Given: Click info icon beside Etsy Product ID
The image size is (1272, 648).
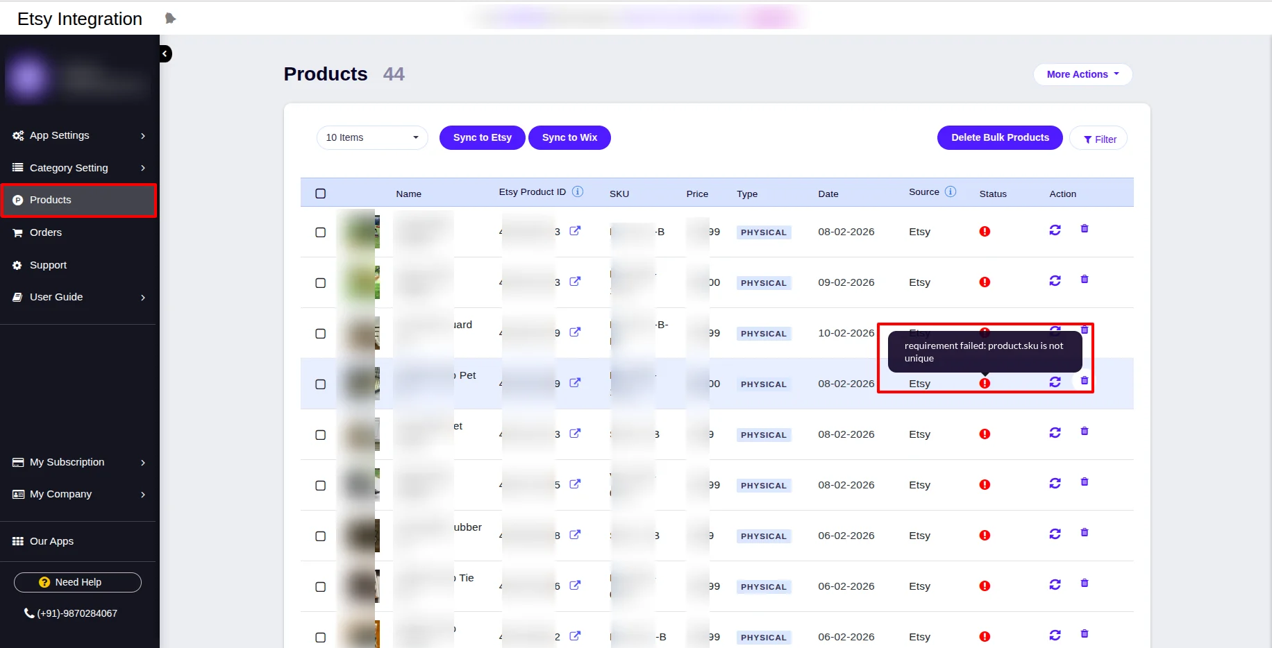Looking at the screenshot, I should 578,191.
